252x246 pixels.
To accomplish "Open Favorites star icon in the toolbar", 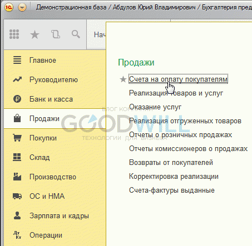I will (34, 34).
